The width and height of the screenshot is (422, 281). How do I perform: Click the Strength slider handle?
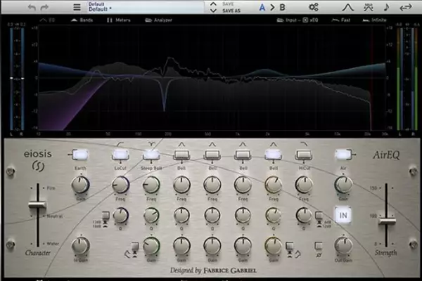(x=387, y=221)
